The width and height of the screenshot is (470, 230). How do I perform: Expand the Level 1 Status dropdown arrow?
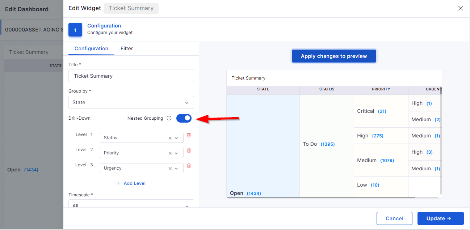pos(177,138)
